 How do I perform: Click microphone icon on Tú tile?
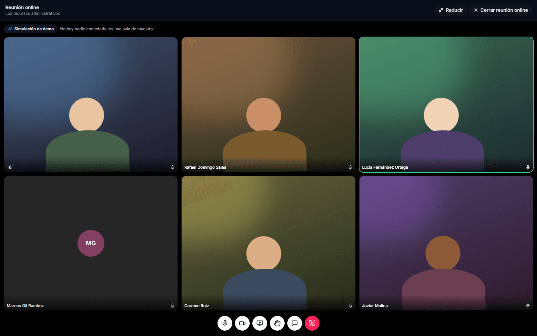click(x=173, y=167)
